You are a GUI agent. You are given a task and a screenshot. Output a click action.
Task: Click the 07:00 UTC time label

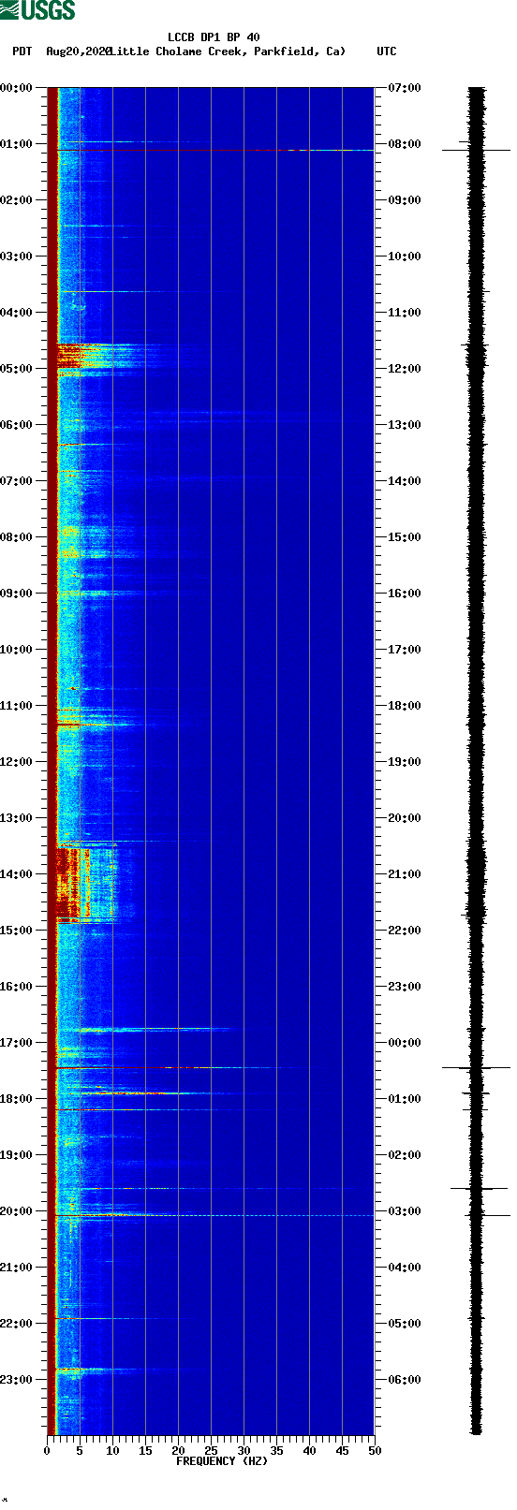(405, 88)
